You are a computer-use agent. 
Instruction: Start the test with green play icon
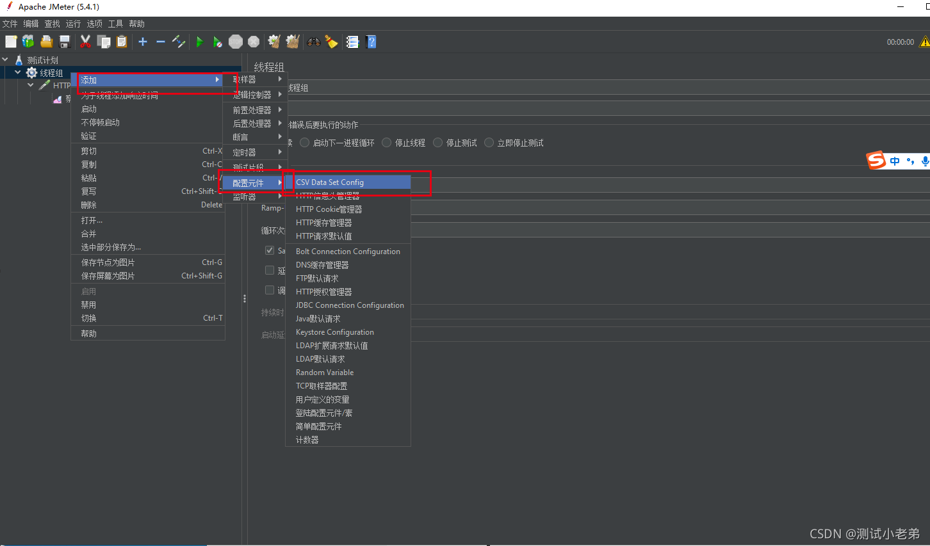200,42
